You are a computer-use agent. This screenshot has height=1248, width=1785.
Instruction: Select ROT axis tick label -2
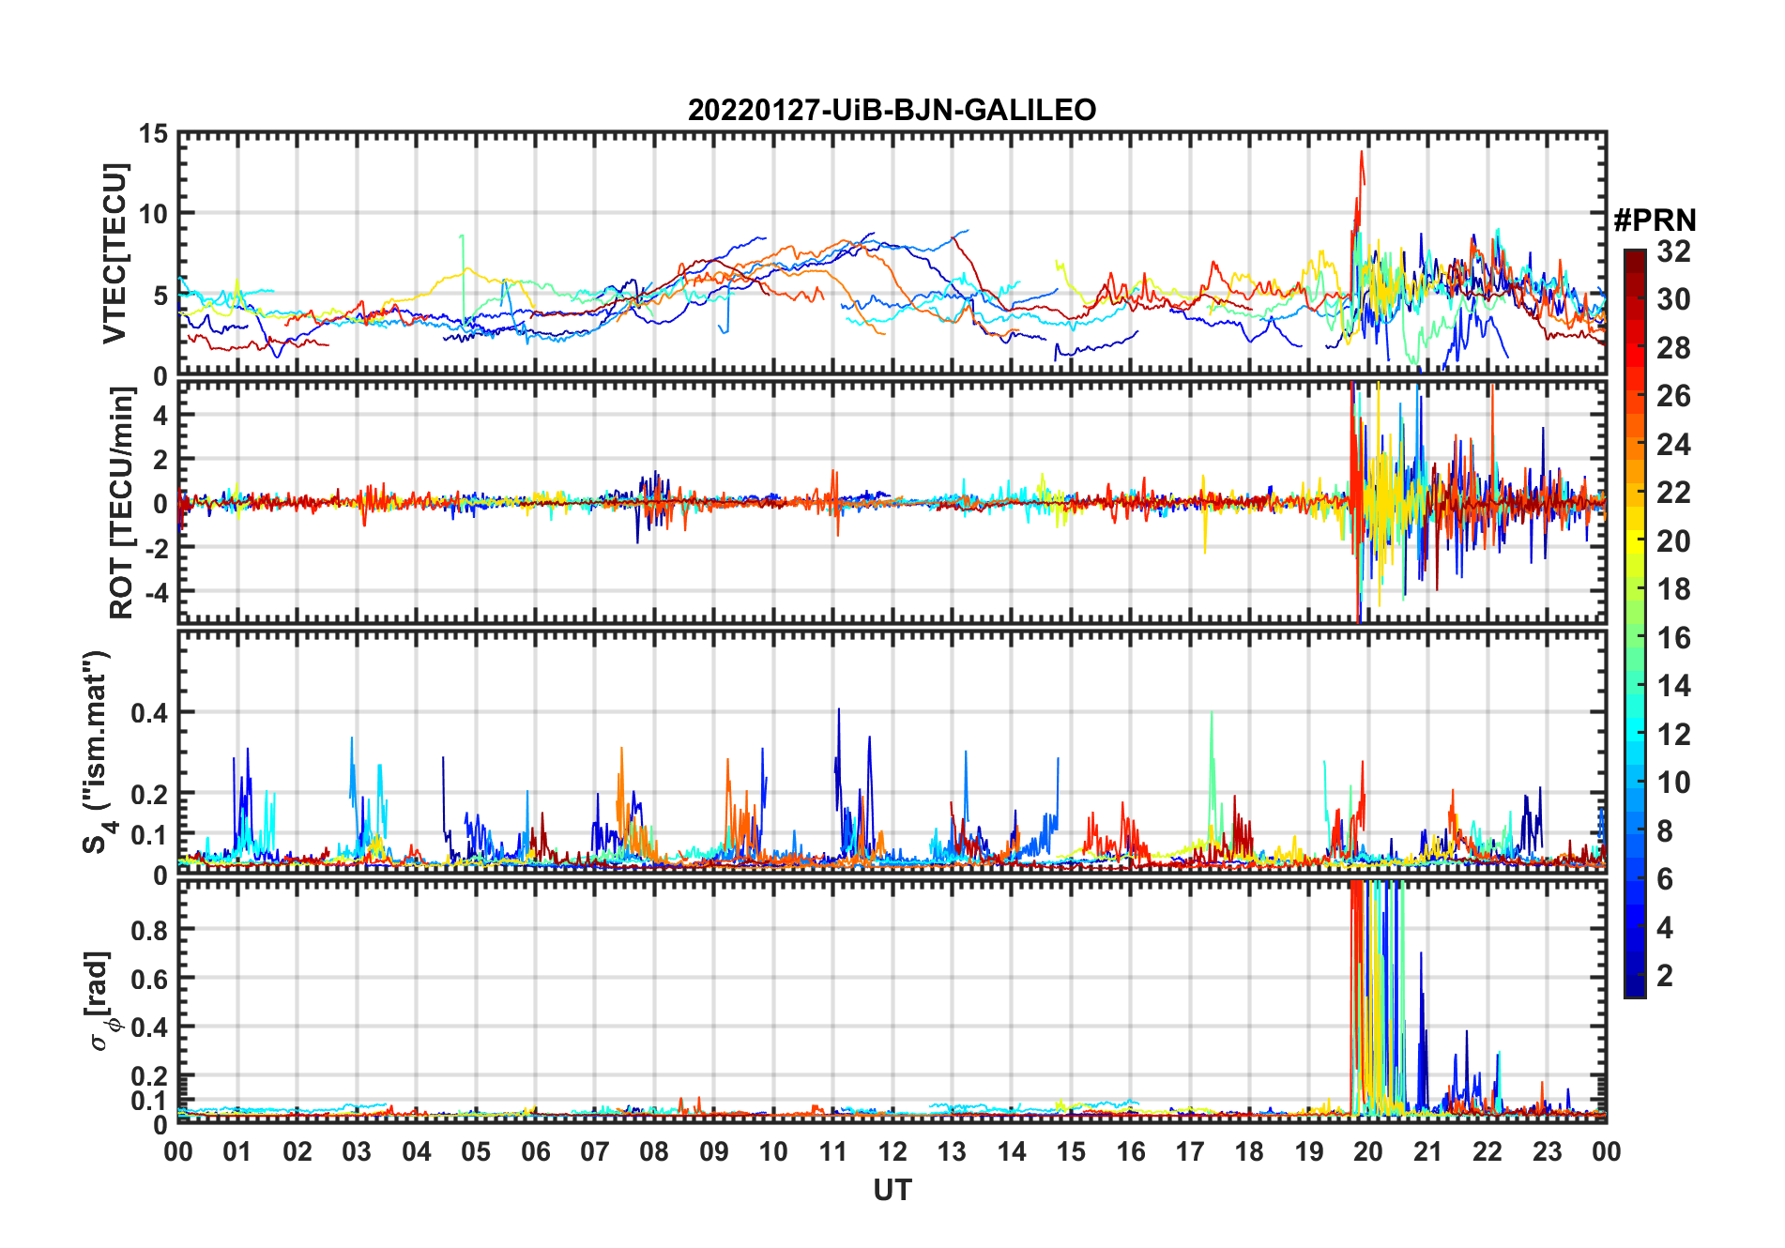tap(155, 549)
